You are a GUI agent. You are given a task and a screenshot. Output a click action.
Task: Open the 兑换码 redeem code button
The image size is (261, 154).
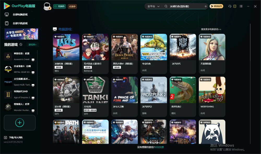(60, 7)
